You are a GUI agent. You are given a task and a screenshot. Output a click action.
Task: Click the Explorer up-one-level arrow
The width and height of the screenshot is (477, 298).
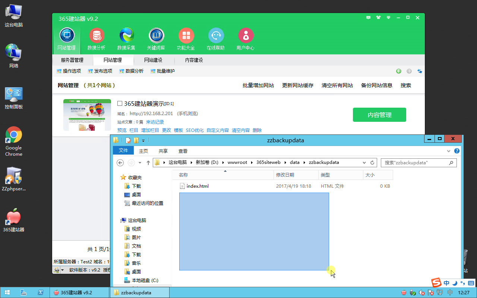[x=148, y=163]
